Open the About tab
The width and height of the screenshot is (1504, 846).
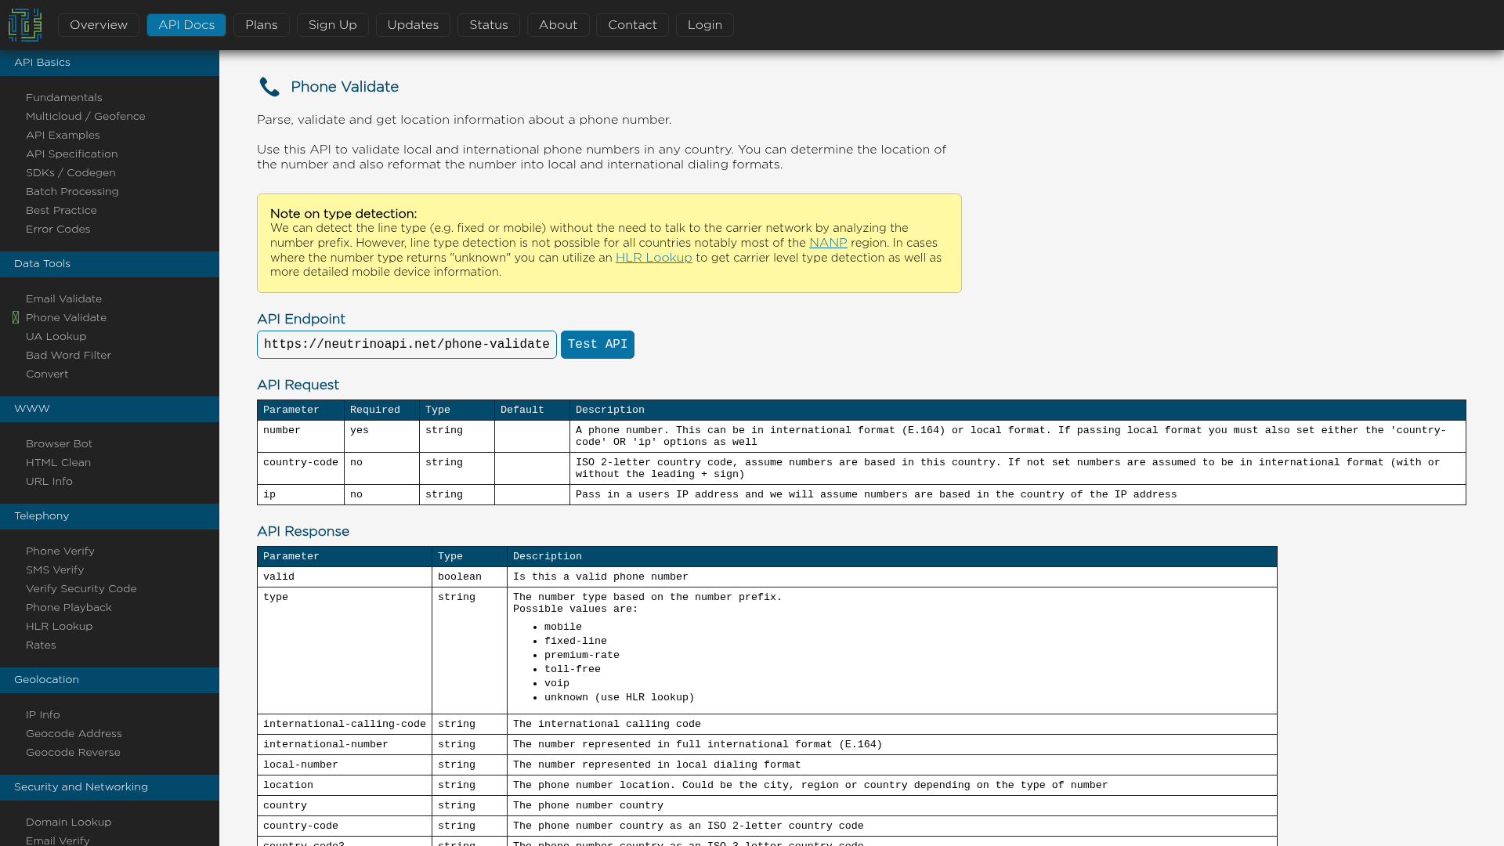tap(559, 25)
